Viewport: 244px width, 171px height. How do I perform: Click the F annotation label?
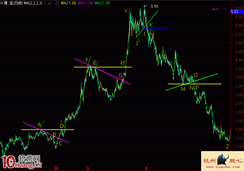pos(87,60)
